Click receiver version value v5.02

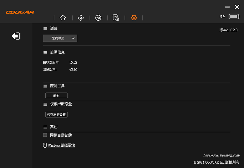(73, 62)
